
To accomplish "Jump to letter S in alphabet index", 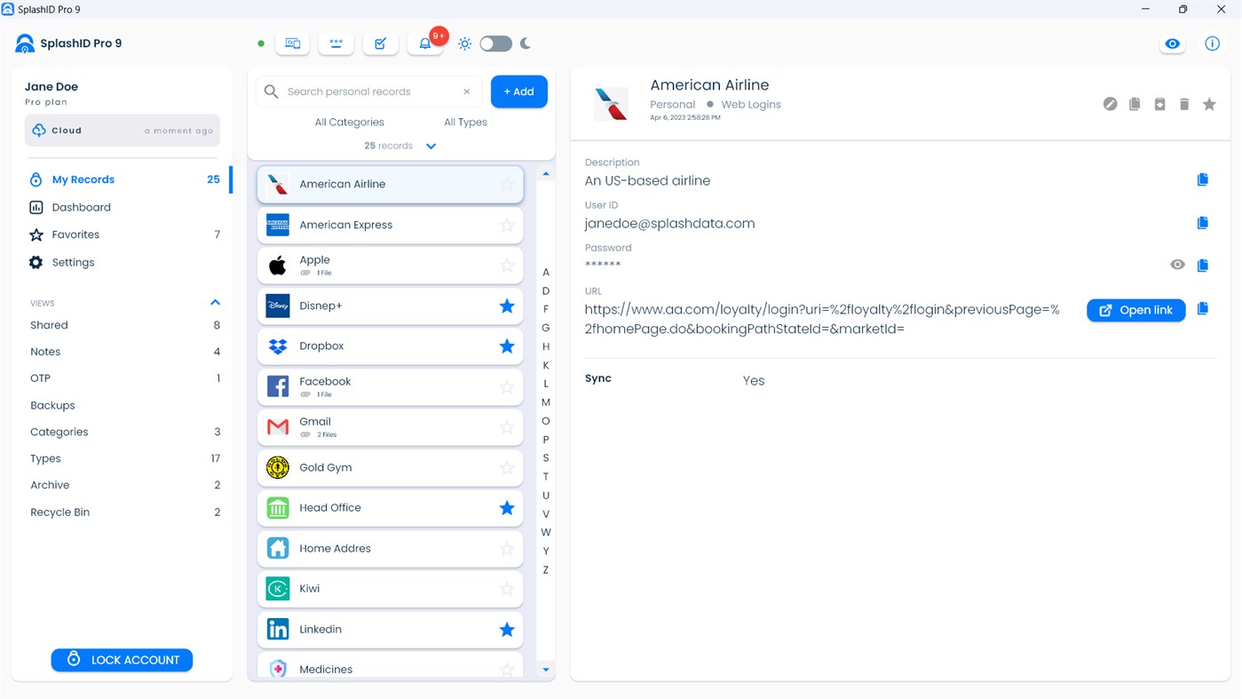I will click(546, 458).
